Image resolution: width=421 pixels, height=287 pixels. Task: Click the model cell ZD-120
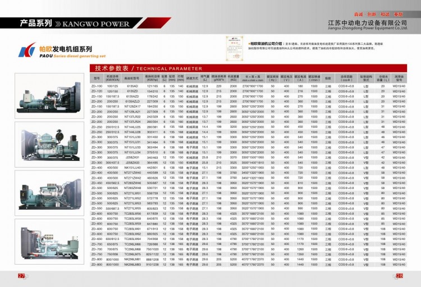pyautogui.click(x=97, y=91)
